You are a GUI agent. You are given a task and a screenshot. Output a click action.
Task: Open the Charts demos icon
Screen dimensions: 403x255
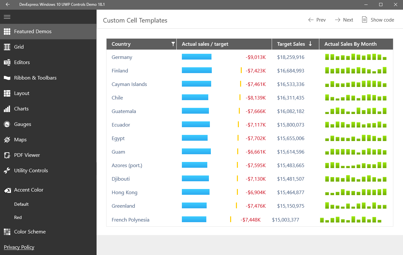(x=7, y=109)
